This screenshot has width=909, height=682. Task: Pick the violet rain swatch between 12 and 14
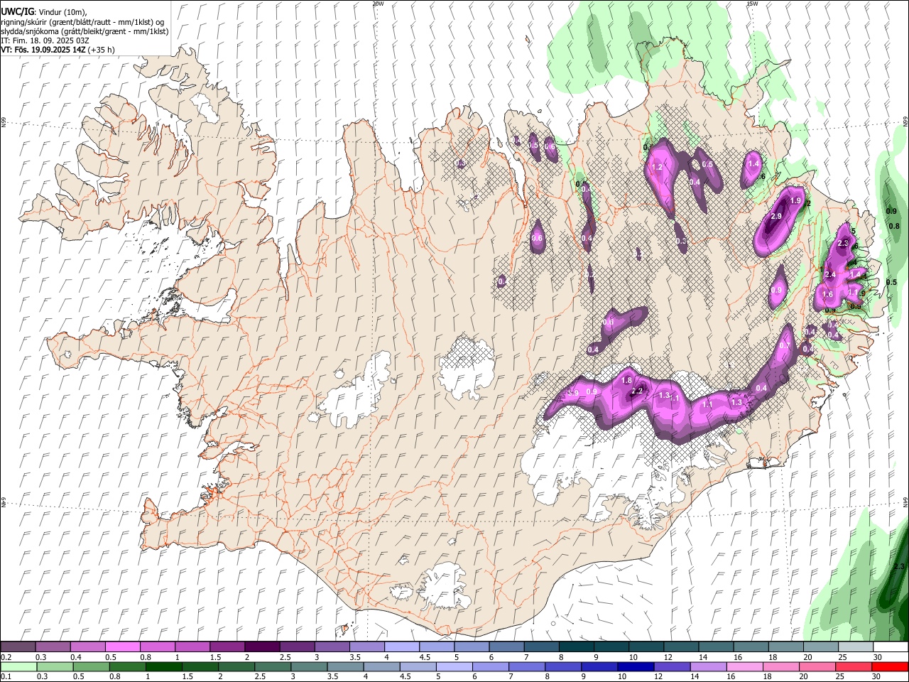point(672,666)
